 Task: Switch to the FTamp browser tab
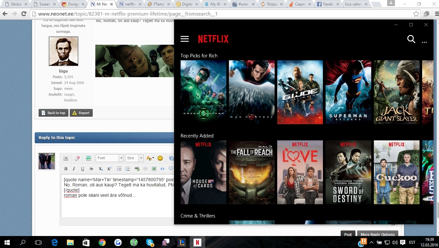pyautogui.click(x=158, y=5)
